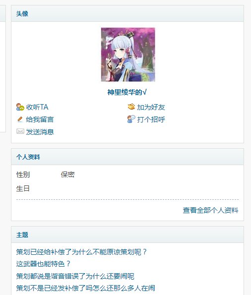Viewport: 251px width, 295px height.
Task: Open the 收听TA link
Action: pyautogui.click(x=37, y=107)
